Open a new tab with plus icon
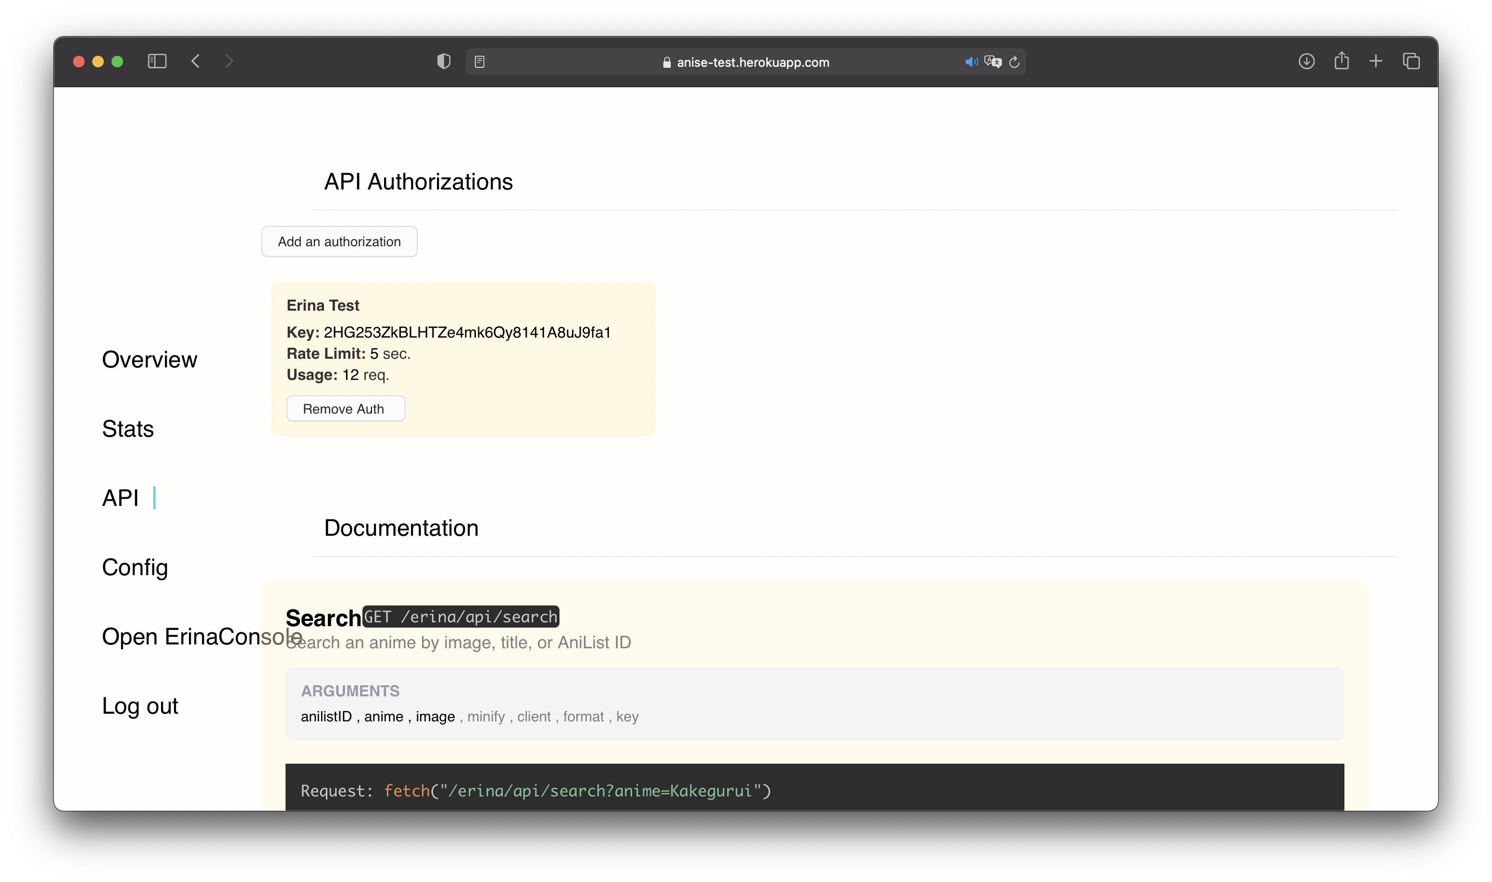Viewport: 1492px width, 882px height. [x=1376, y=61]
